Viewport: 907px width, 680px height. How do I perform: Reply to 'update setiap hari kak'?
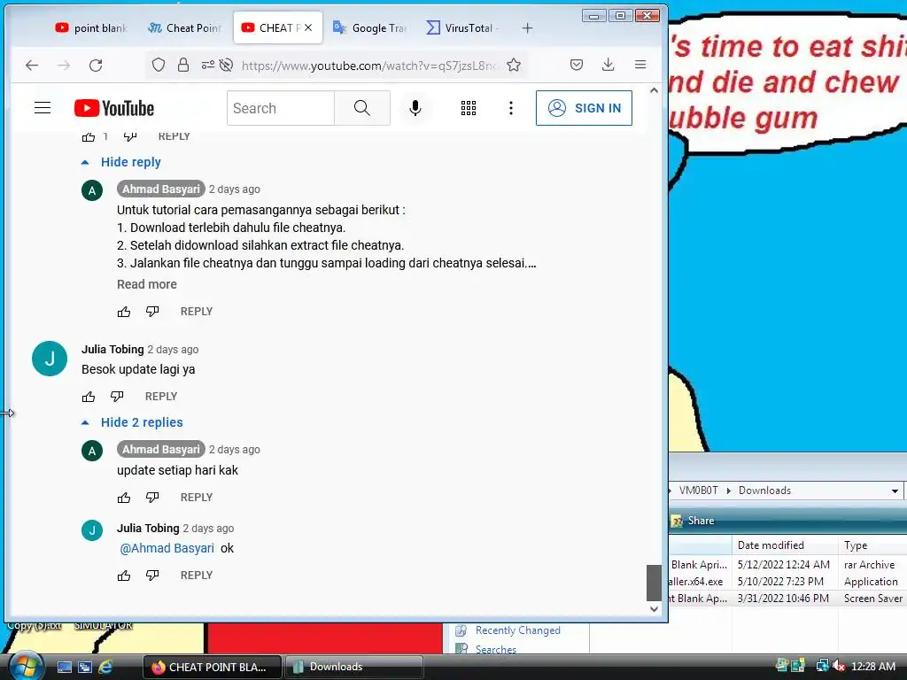[197, 498]
